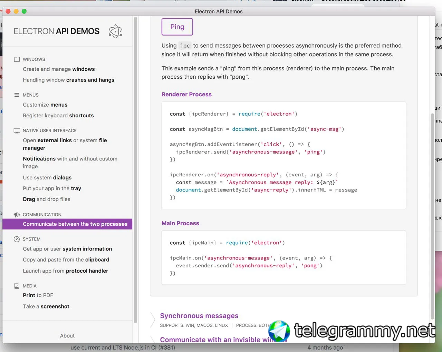442x352 pixels.
Task: Click the Menus section hamburger icon
Action: coord(17,95)
